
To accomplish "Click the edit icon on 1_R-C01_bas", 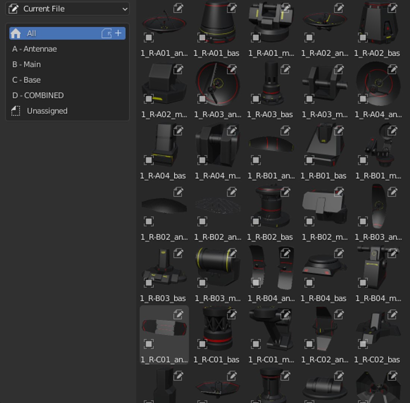I will (x=232, y=315).
